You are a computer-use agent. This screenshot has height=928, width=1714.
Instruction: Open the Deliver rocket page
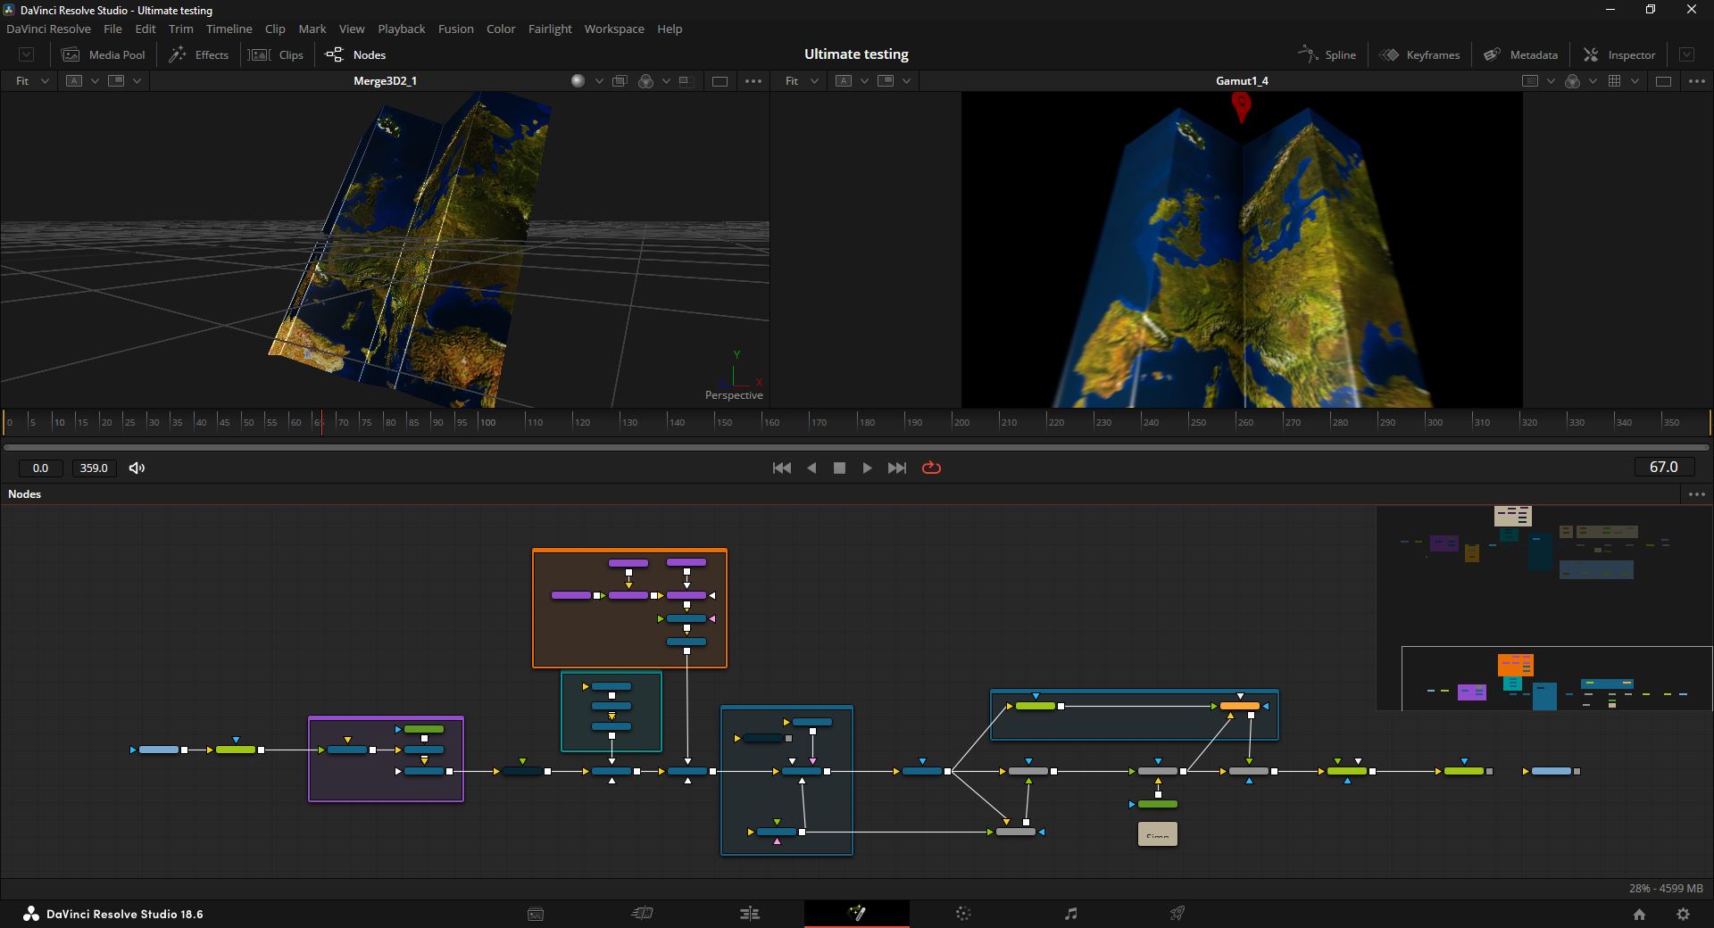[x=1177, y=913]
